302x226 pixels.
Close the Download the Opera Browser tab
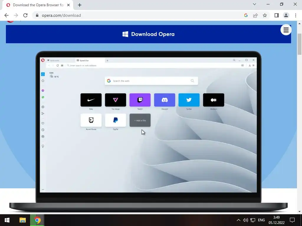point(68,5)
